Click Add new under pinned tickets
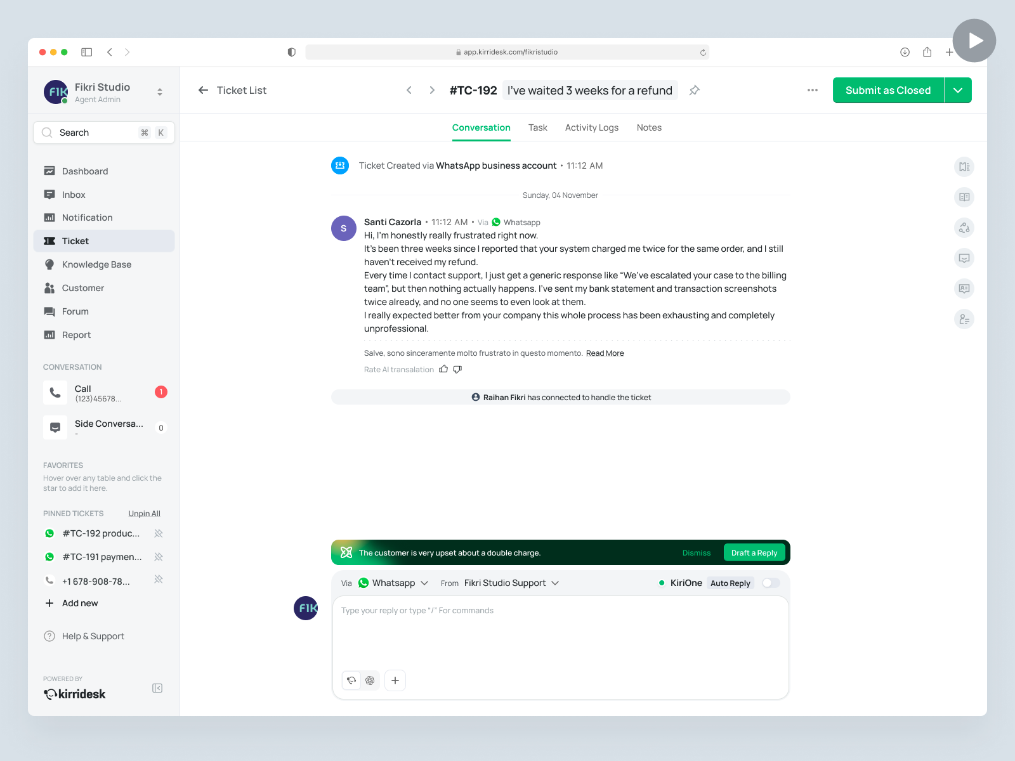The width and height of the screenshot is (1015, 761). [80, 603]
